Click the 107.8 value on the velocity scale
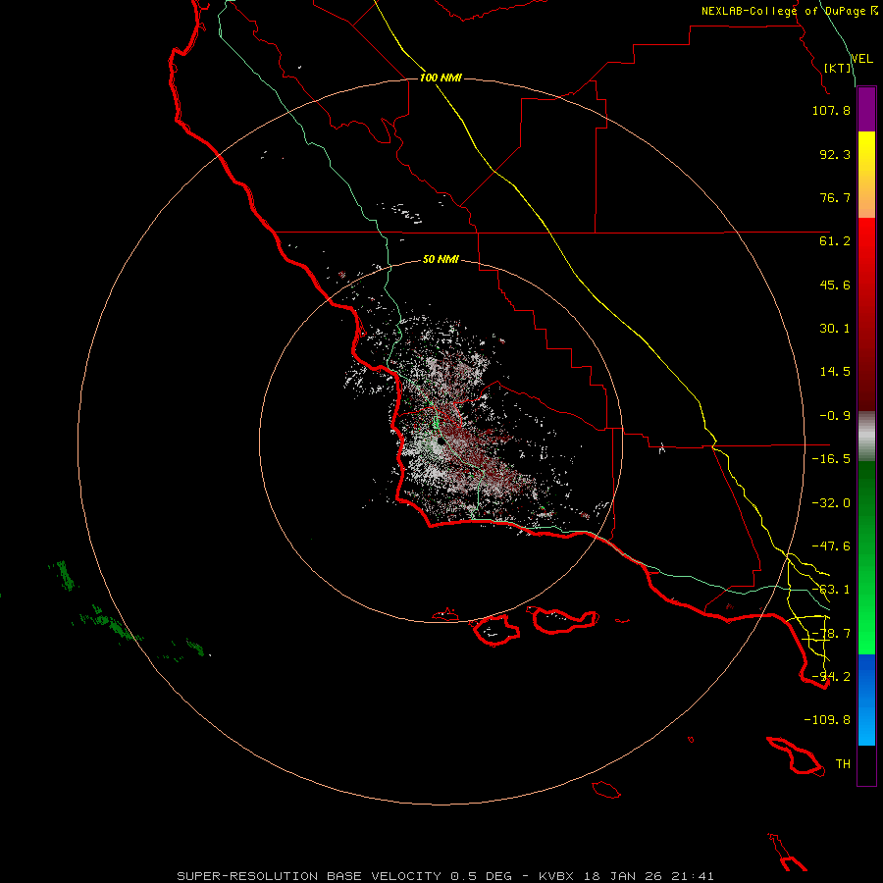The image size is (883, 883). click(833, 111)
